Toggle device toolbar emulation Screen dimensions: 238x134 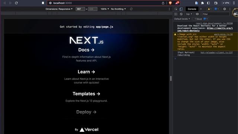point(181,9)
